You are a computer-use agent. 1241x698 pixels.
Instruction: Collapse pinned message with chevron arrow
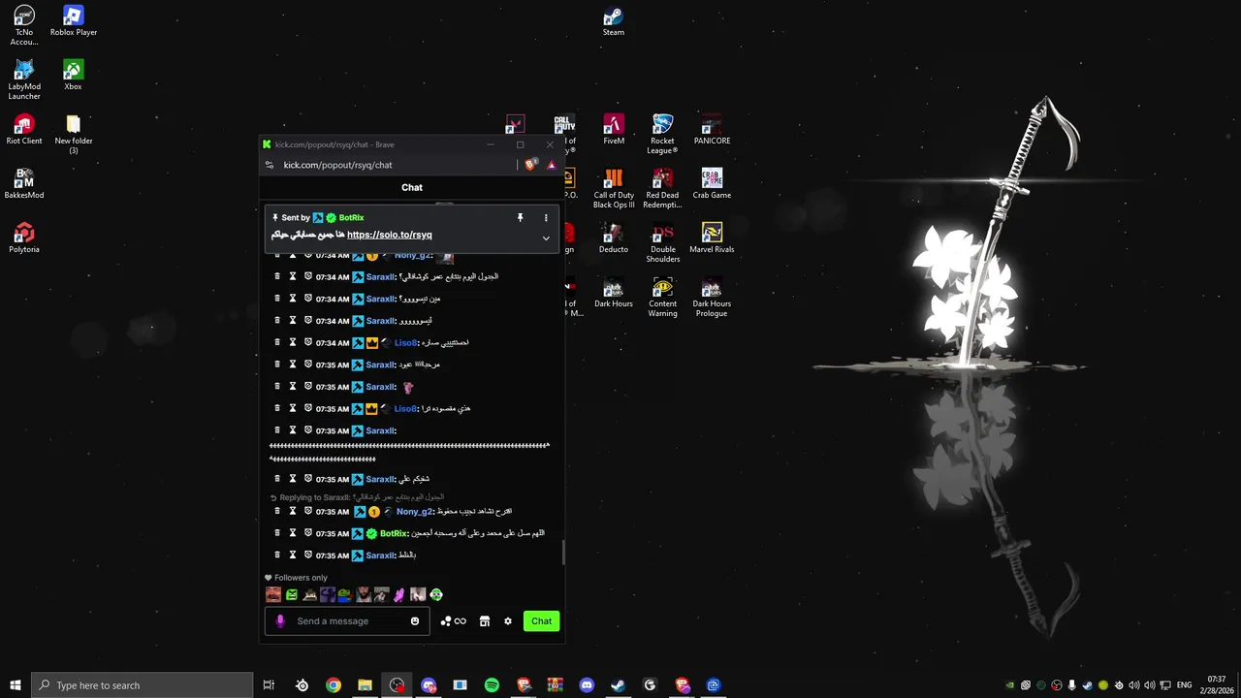click(546, 238)
